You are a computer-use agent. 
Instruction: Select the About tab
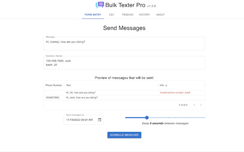coord(161,15)
